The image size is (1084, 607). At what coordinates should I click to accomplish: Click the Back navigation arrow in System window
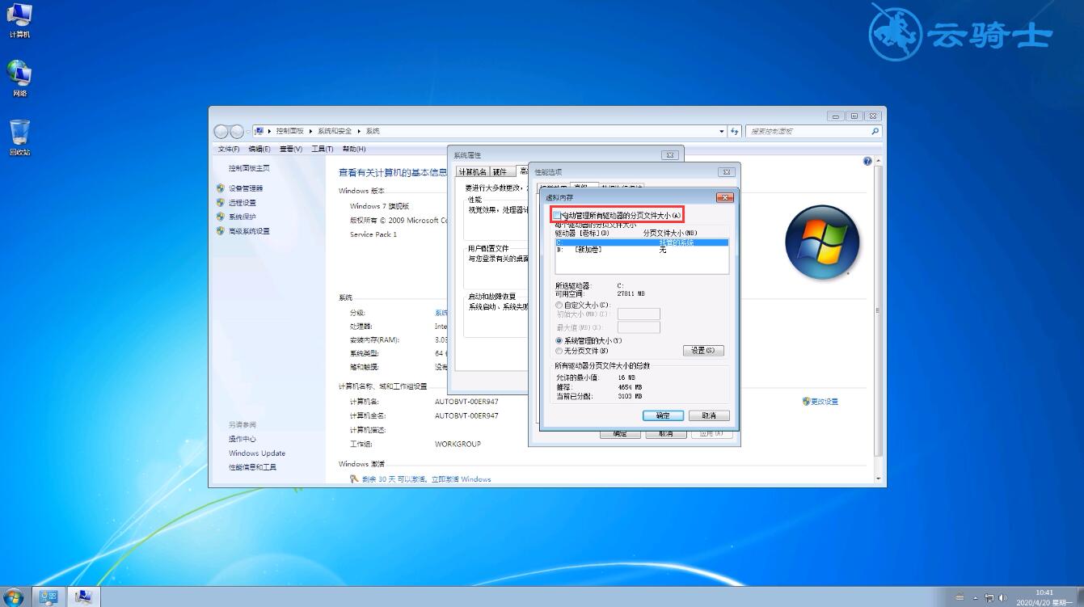[x=221, y=131]
